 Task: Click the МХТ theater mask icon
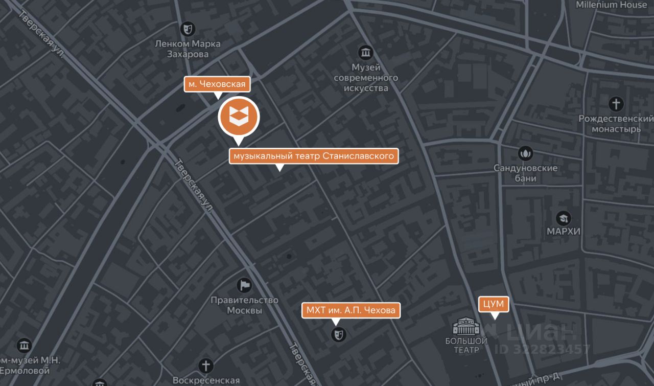pyautogui.click(x=338, y=335)
